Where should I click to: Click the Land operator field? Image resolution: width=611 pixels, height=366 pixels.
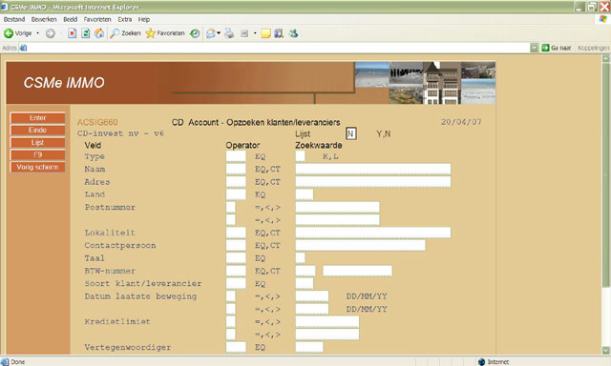click(x=236, y=194)
